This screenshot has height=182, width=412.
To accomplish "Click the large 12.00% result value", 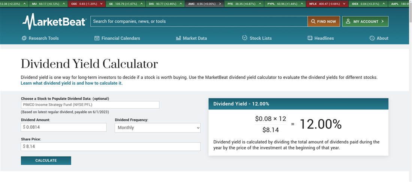I will [x=320, y=124].
